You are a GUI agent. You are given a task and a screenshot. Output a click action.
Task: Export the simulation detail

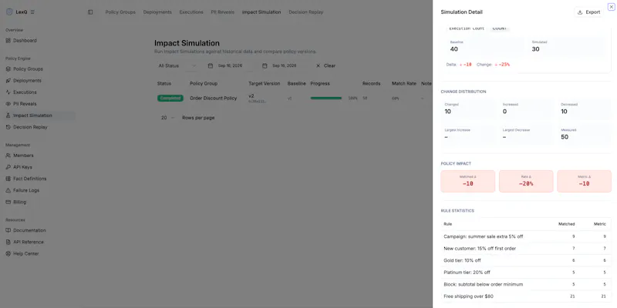coord(588,12)
